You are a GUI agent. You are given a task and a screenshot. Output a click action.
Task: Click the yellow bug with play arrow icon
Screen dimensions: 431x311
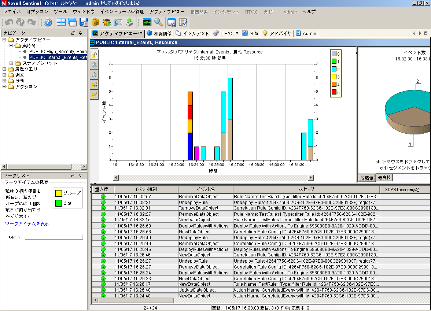point(107,22)
